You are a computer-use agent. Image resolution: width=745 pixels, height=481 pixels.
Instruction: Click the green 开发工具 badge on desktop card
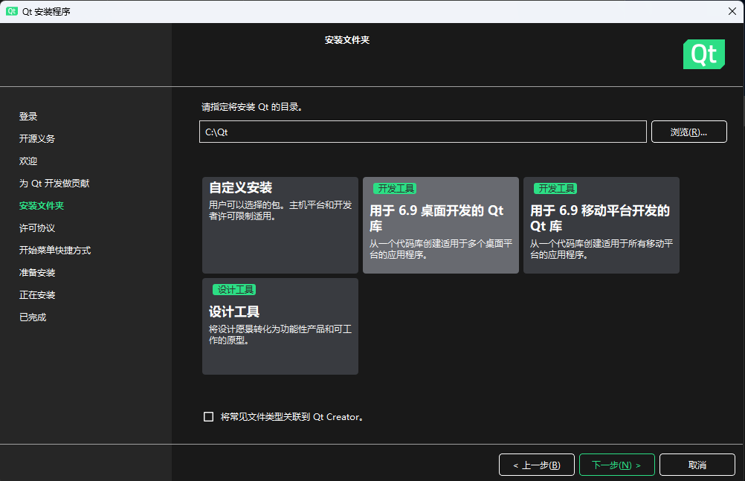[x=396, y=188]
